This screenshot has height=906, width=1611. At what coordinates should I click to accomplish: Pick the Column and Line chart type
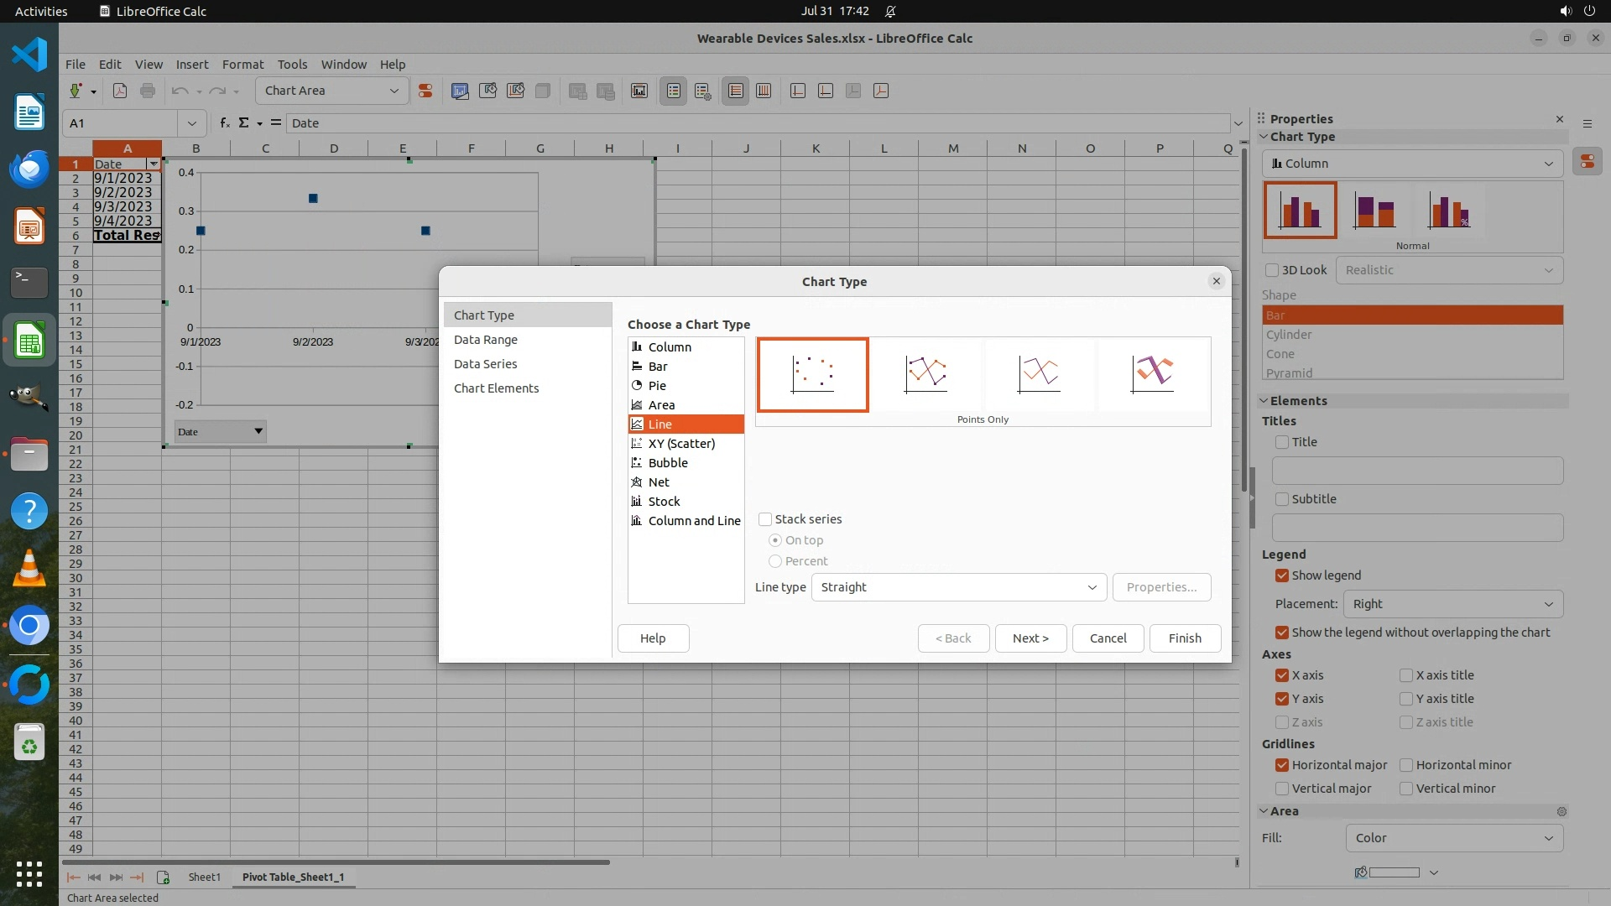pos(694,521)
